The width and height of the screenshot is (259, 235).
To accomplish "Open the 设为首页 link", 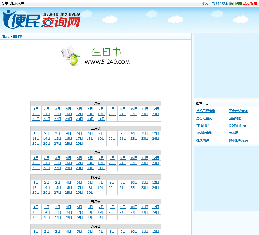I will pos(208,3).
